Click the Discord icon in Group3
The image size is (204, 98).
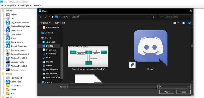pos(8,15)
